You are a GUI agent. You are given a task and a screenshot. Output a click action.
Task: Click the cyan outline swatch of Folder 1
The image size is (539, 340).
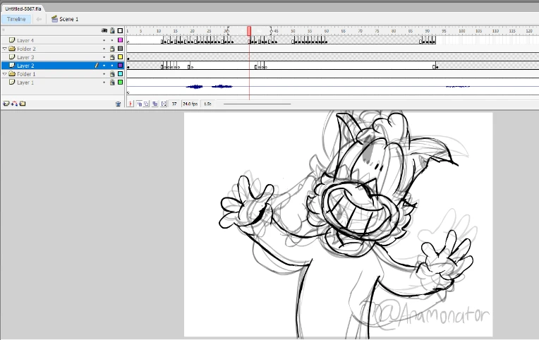(120, 73)
